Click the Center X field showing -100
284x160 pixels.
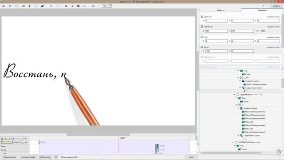[x=217, y=51]
